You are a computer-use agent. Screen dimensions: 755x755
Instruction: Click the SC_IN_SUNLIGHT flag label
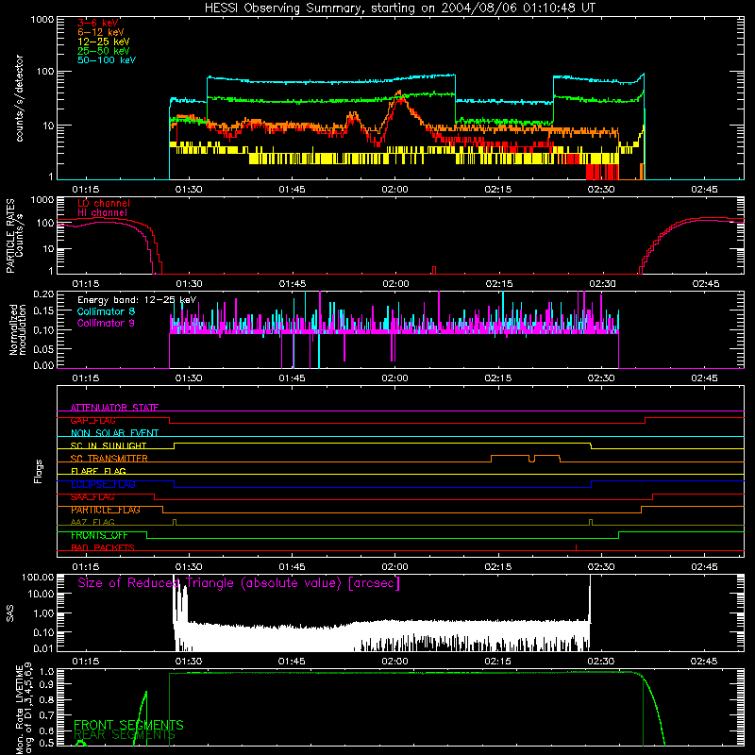point(109,445)
